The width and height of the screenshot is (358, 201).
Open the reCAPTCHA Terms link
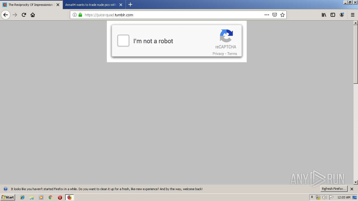click(232, 54)
